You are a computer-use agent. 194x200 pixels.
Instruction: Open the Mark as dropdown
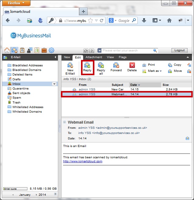coord(152,71)
